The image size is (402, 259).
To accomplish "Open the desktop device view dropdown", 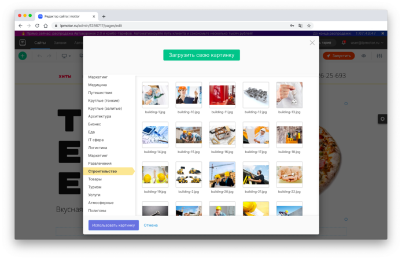I will pyautogui.click(x=66, y=56).
